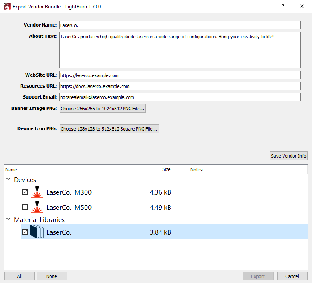Viewport: 312px width, 283px height.
Task: Click the Notes column header
Action: [248, 170]
